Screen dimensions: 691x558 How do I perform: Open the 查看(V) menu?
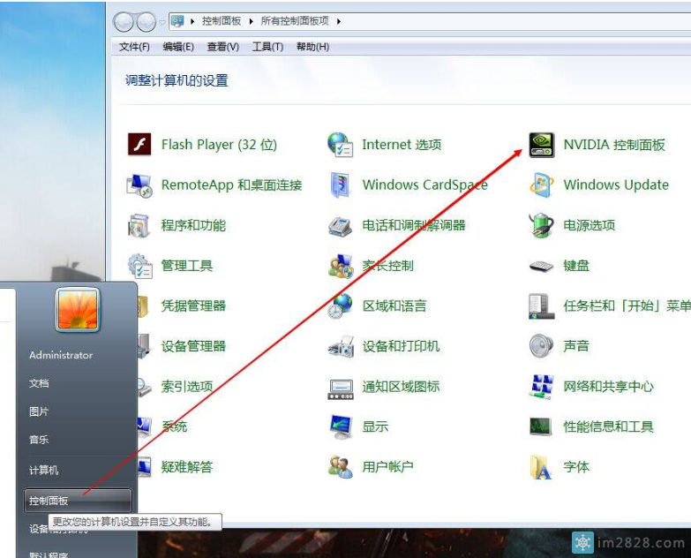[x=223, y=47]
